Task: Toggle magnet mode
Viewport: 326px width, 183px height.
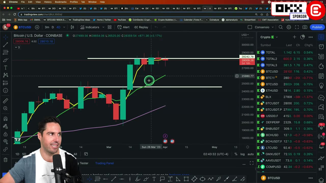Action: tap(5, 119)
